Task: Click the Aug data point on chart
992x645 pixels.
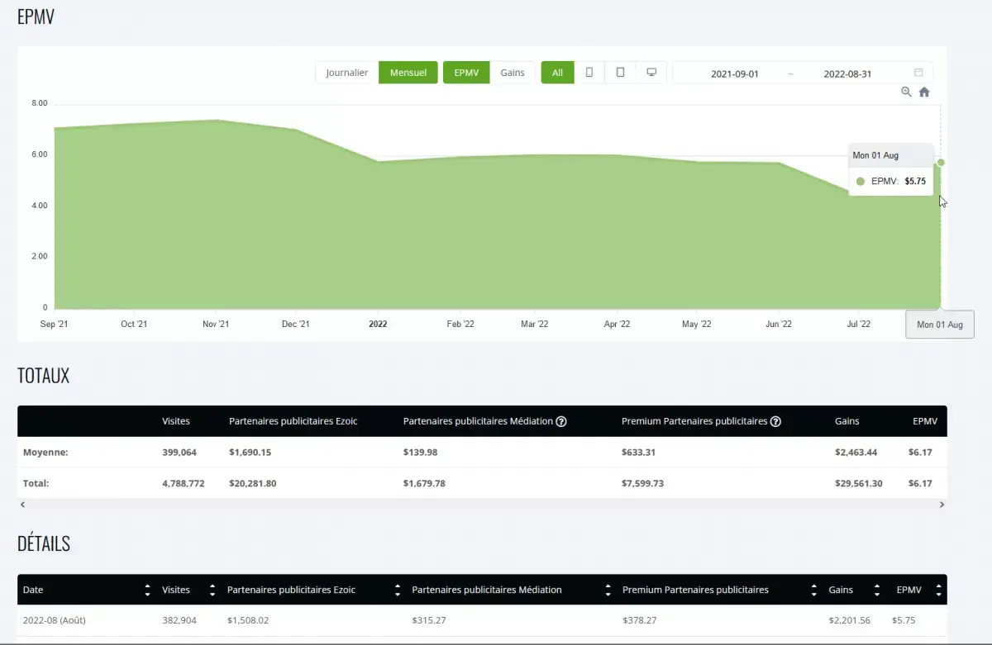Action: point(941,163)
